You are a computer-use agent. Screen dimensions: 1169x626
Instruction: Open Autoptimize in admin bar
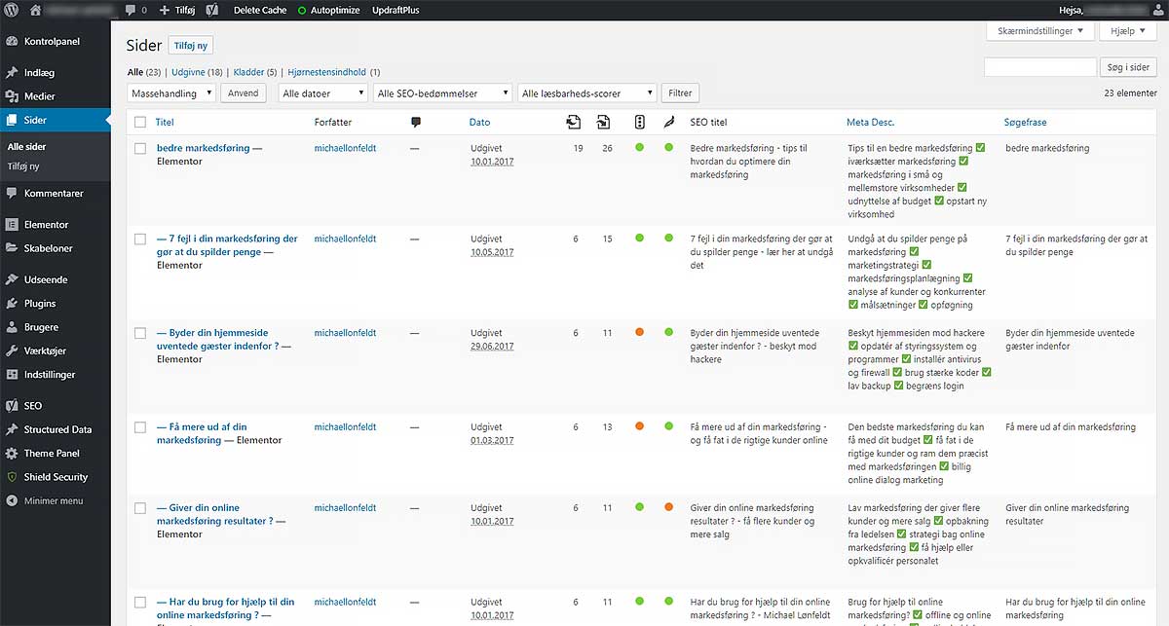[330, 10]
